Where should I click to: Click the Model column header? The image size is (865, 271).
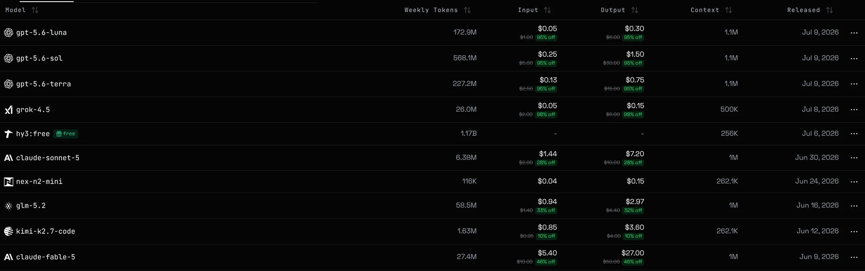16,10
